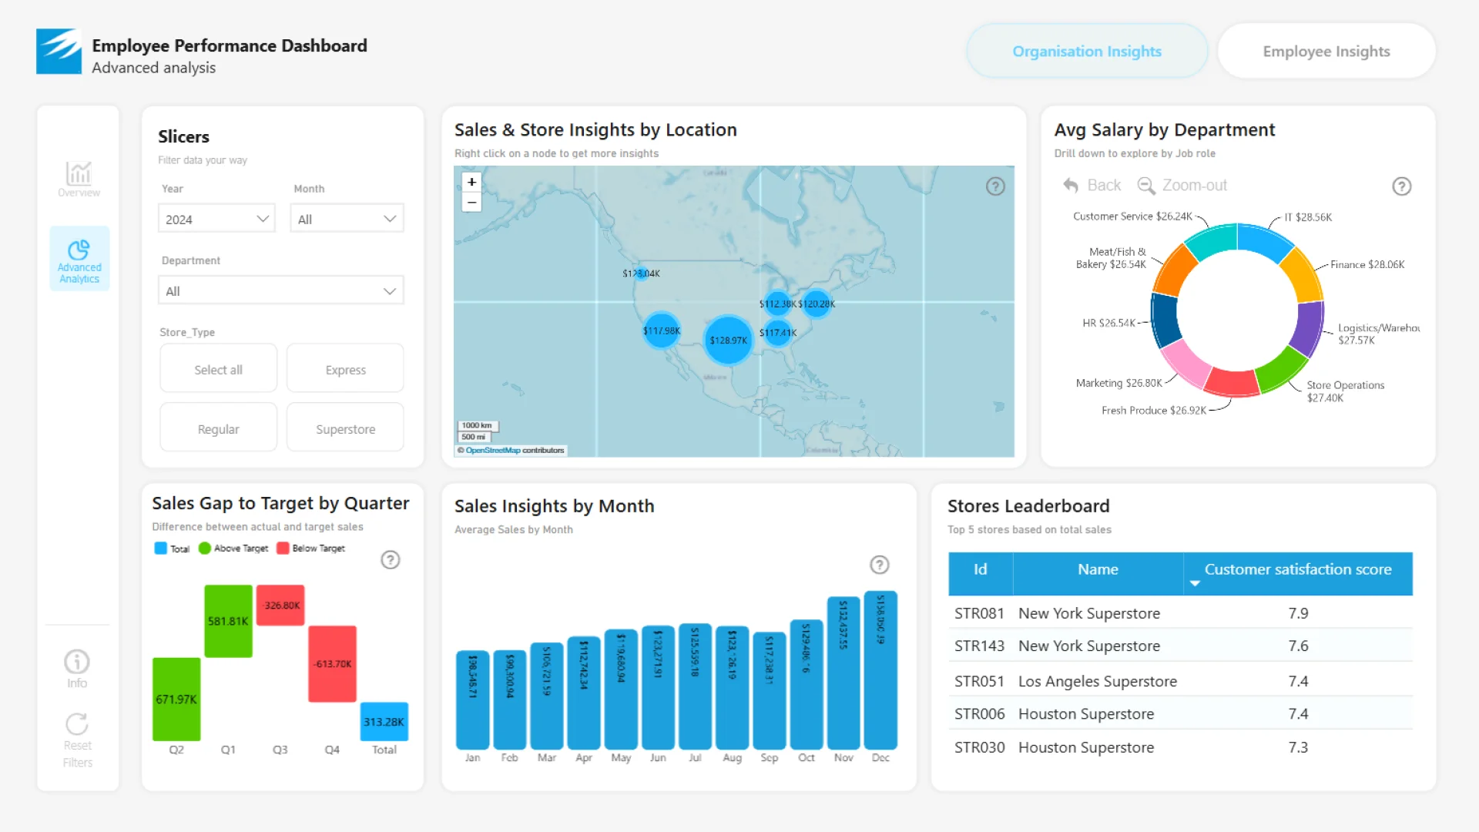Open help icon on salary chart
The image size is (1479, 832).
tap(1401, 186)
